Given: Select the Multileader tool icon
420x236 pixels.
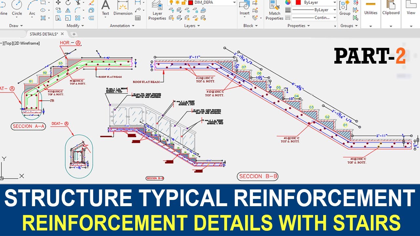Looking at the screenshot, I should point(138,10).
